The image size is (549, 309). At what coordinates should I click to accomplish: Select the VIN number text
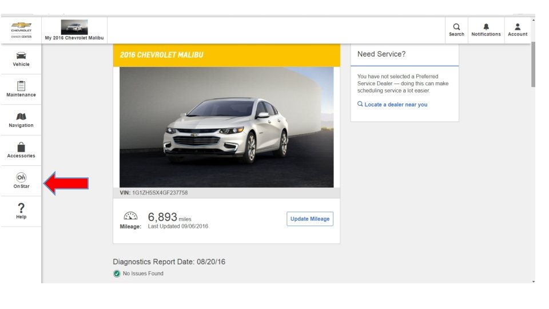pyautogui.click(x=160, y=193)
